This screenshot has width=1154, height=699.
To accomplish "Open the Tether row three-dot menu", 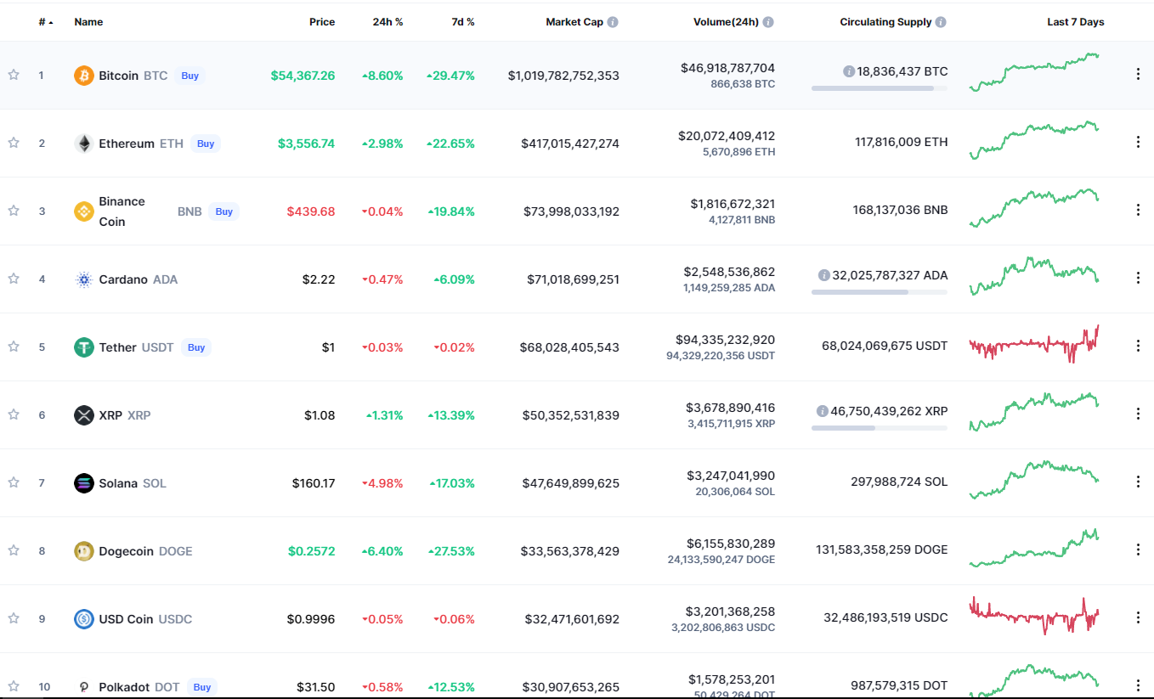I will [x=1138, y=346].
